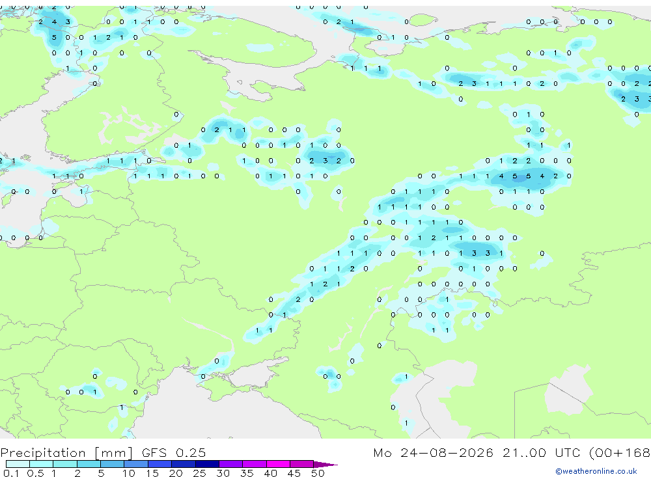Click the '35' legend scale label
Viewport: 651px width, 477px height.
[247, 473]
